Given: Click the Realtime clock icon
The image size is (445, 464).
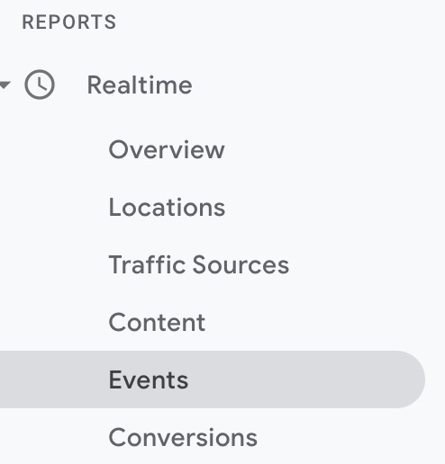Looking at the screenshot, I should (x=40, y=85).
